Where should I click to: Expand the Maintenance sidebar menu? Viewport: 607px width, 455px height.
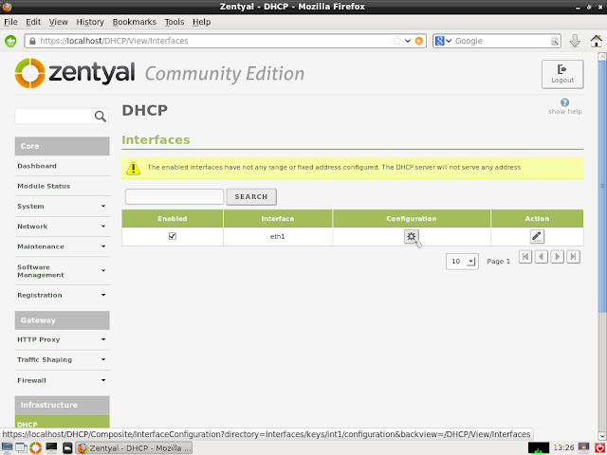[62, 246]
